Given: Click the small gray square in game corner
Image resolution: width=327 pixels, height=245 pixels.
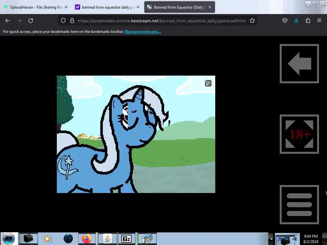Looking at the screenshot, I should click(208, 83).
